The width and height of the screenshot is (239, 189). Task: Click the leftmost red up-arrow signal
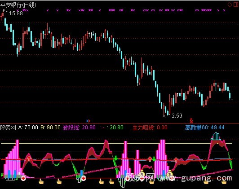point(29,159)
